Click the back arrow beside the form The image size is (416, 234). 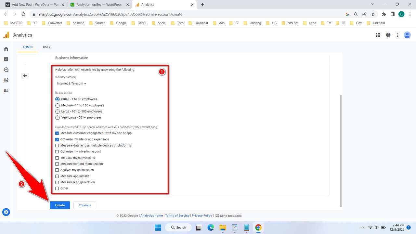(x=25, y=75)
